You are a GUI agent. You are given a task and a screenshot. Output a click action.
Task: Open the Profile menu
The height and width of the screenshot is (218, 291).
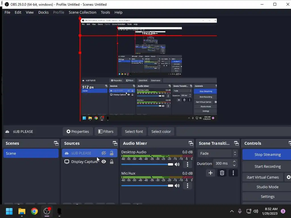[59, 12]
